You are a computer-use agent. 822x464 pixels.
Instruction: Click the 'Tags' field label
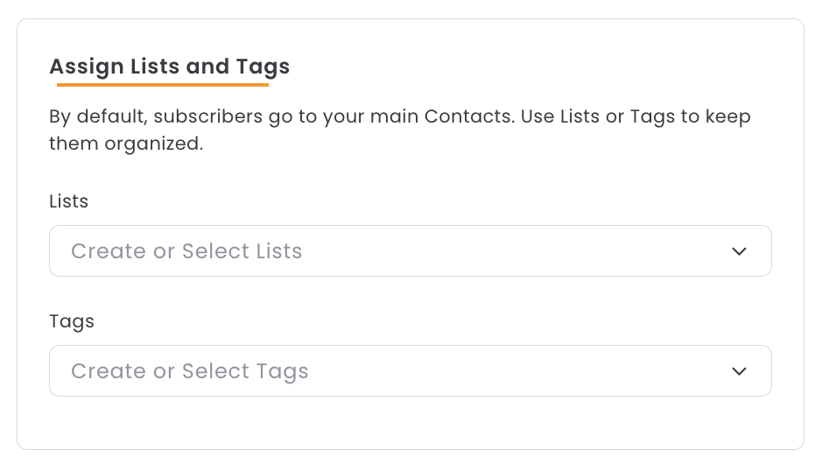72,321
